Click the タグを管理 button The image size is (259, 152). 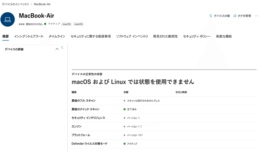click(x=242, y=16)
